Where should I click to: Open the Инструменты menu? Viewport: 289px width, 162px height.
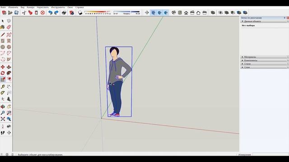pyautogui.click(x=58, y=7)
